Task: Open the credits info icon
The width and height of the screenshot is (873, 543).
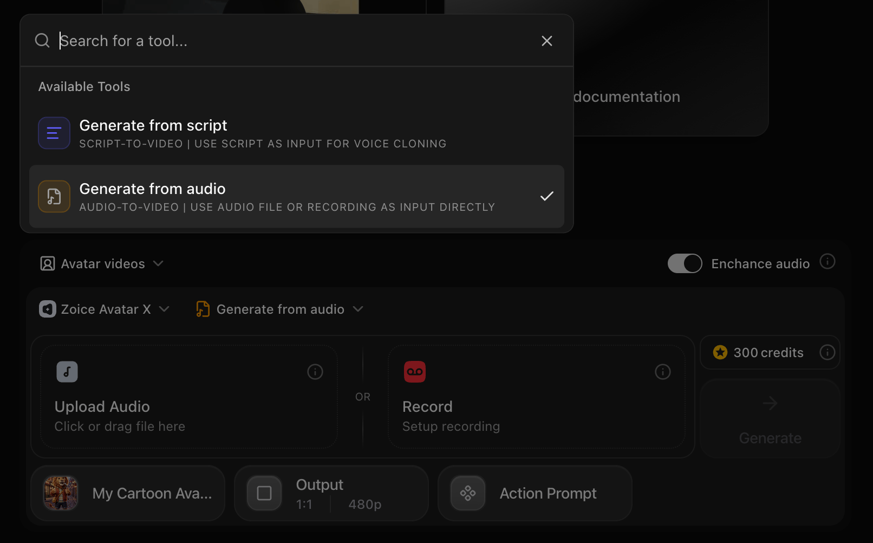Action: [x=828, y=352]
